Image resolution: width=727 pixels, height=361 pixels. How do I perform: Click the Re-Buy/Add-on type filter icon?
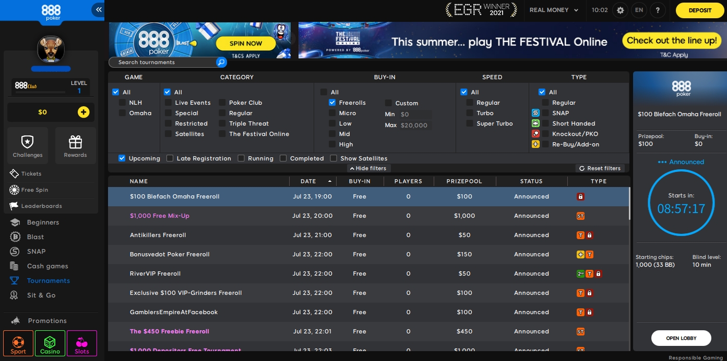click(535, 144)
